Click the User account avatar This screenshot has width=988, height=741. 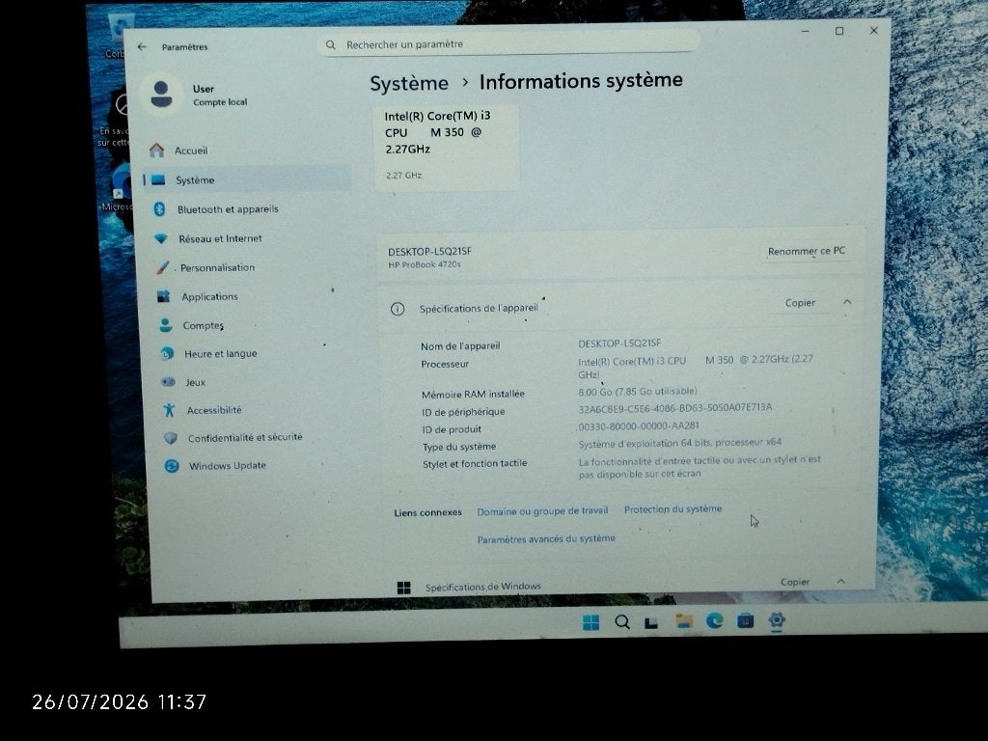point(161,94)
